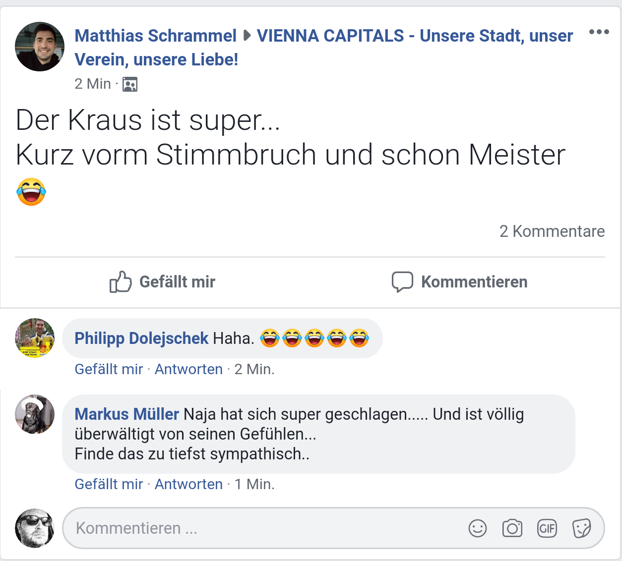Like Markus Müller's comment
The height and width of the screenshot is (561, 622).
(109, 484)
